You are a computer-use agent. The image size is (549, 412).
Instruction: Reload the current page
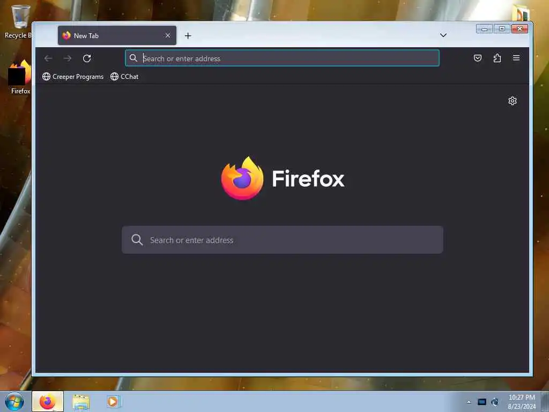87,58
